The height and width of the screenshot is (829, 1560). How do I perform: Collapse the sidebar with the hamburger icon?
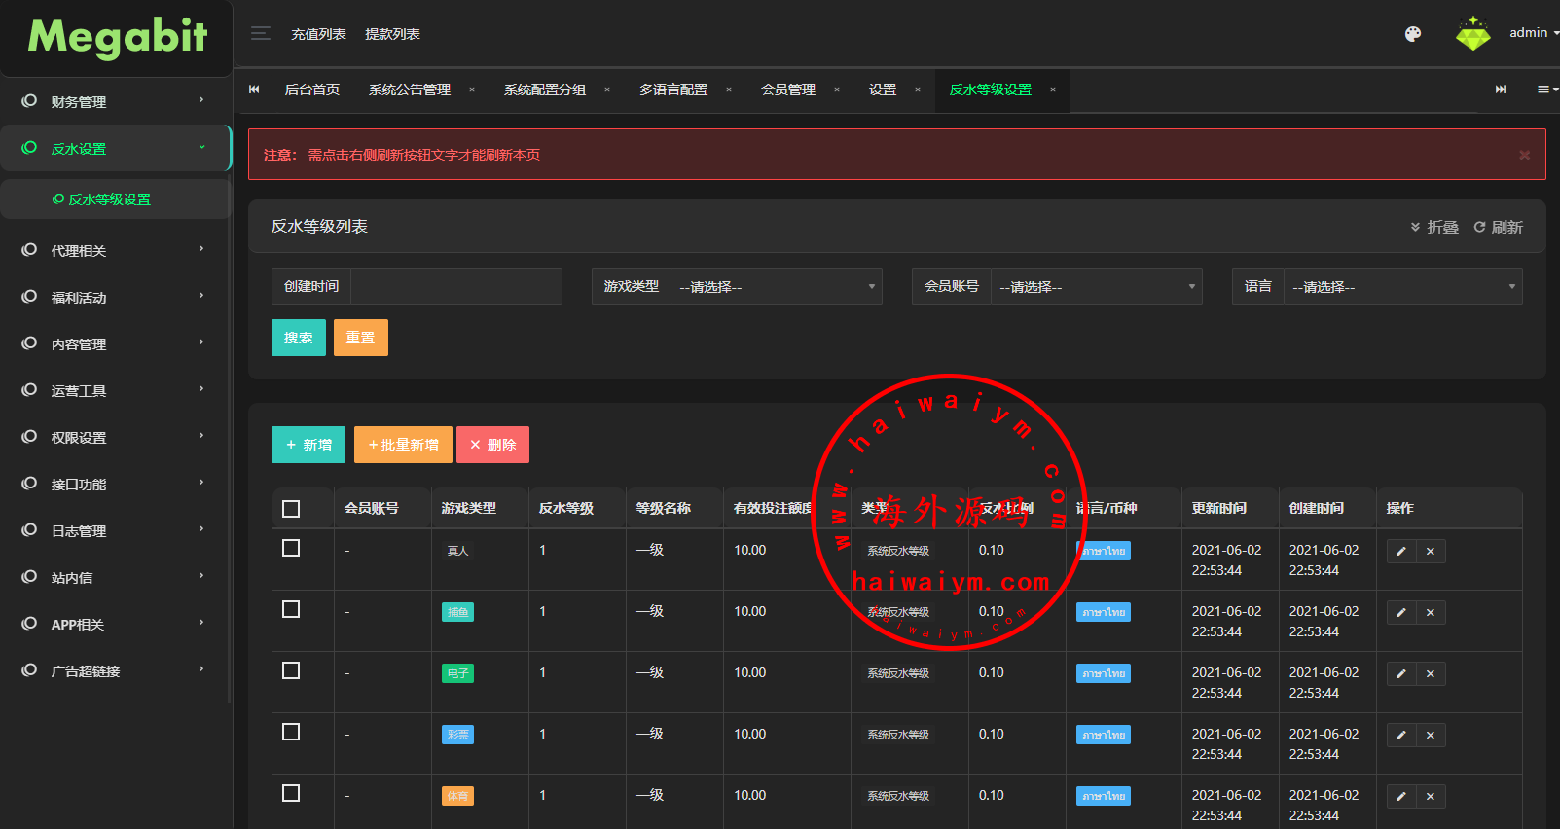(260, 34)
